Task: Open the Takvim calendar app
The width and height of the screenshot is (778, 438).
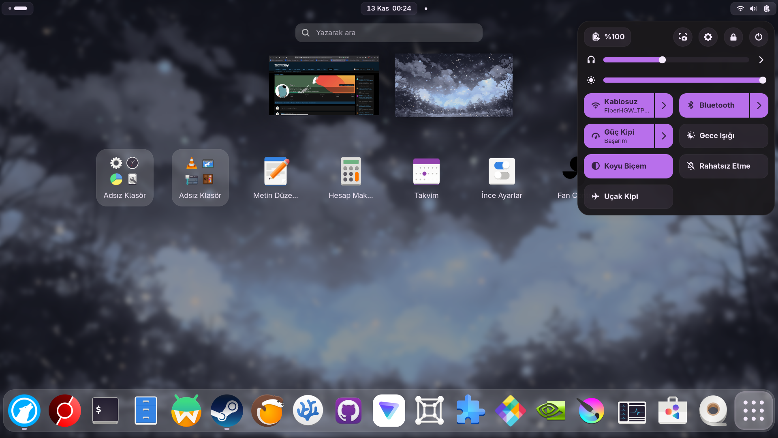Action: pos(426,178)
